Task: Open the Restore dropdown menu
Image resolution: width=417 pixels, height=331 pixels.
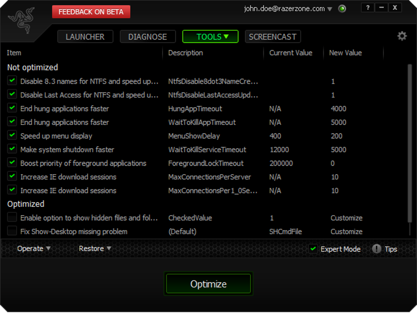Action: [95, 249]
